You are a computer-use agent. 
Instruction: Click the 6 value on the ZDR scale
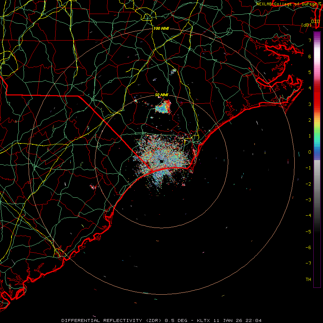coord(310,56)
